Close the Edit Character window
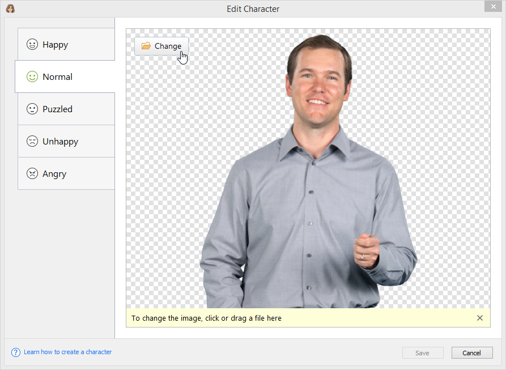The width and height of the screenshot is (506, 370). pos(492,6)
